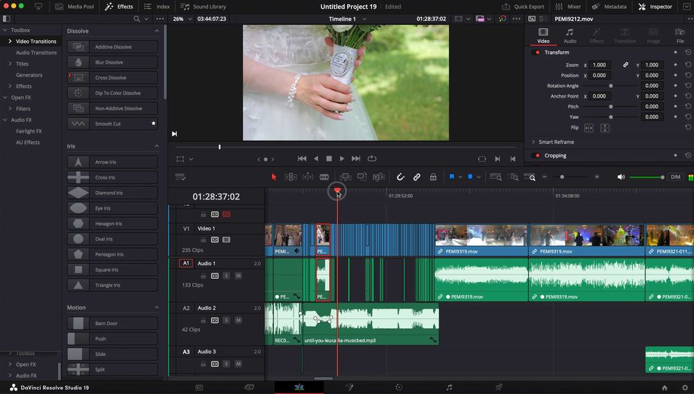Screen dimensions: 694x394
Task: Expand the Smart Reframe section
Action: pos(534,142)
